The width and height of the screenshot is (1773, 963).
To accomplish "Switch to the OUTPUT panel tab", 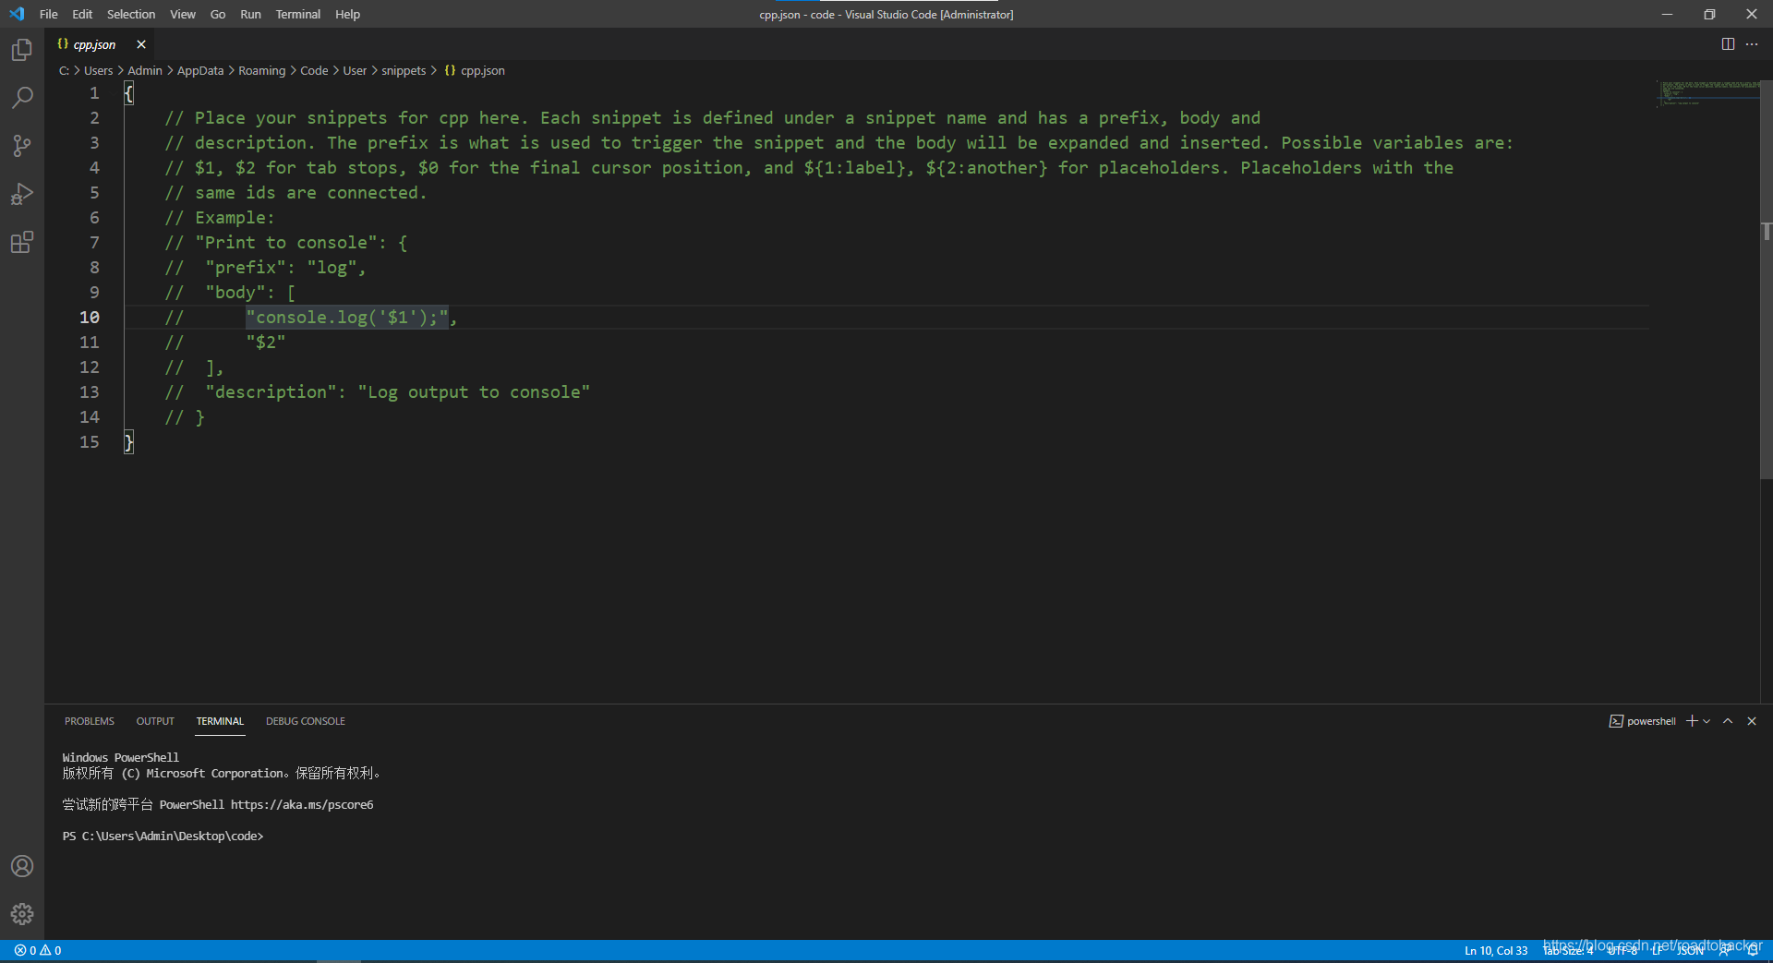I will (155, 721).
